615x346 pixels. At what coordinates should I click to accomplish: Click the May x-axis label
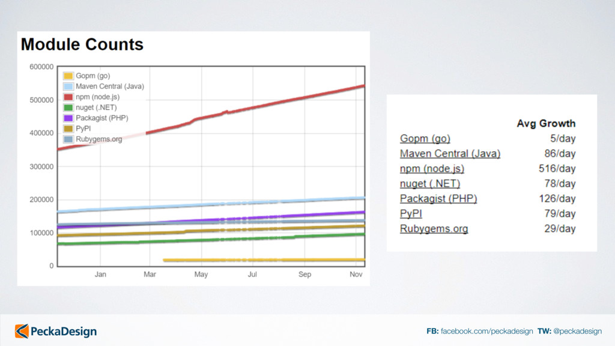pos(201,274)
